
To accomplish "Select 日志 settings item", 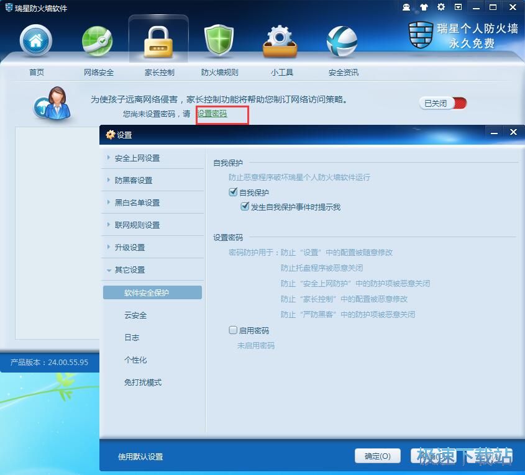I will pos(132,338).
